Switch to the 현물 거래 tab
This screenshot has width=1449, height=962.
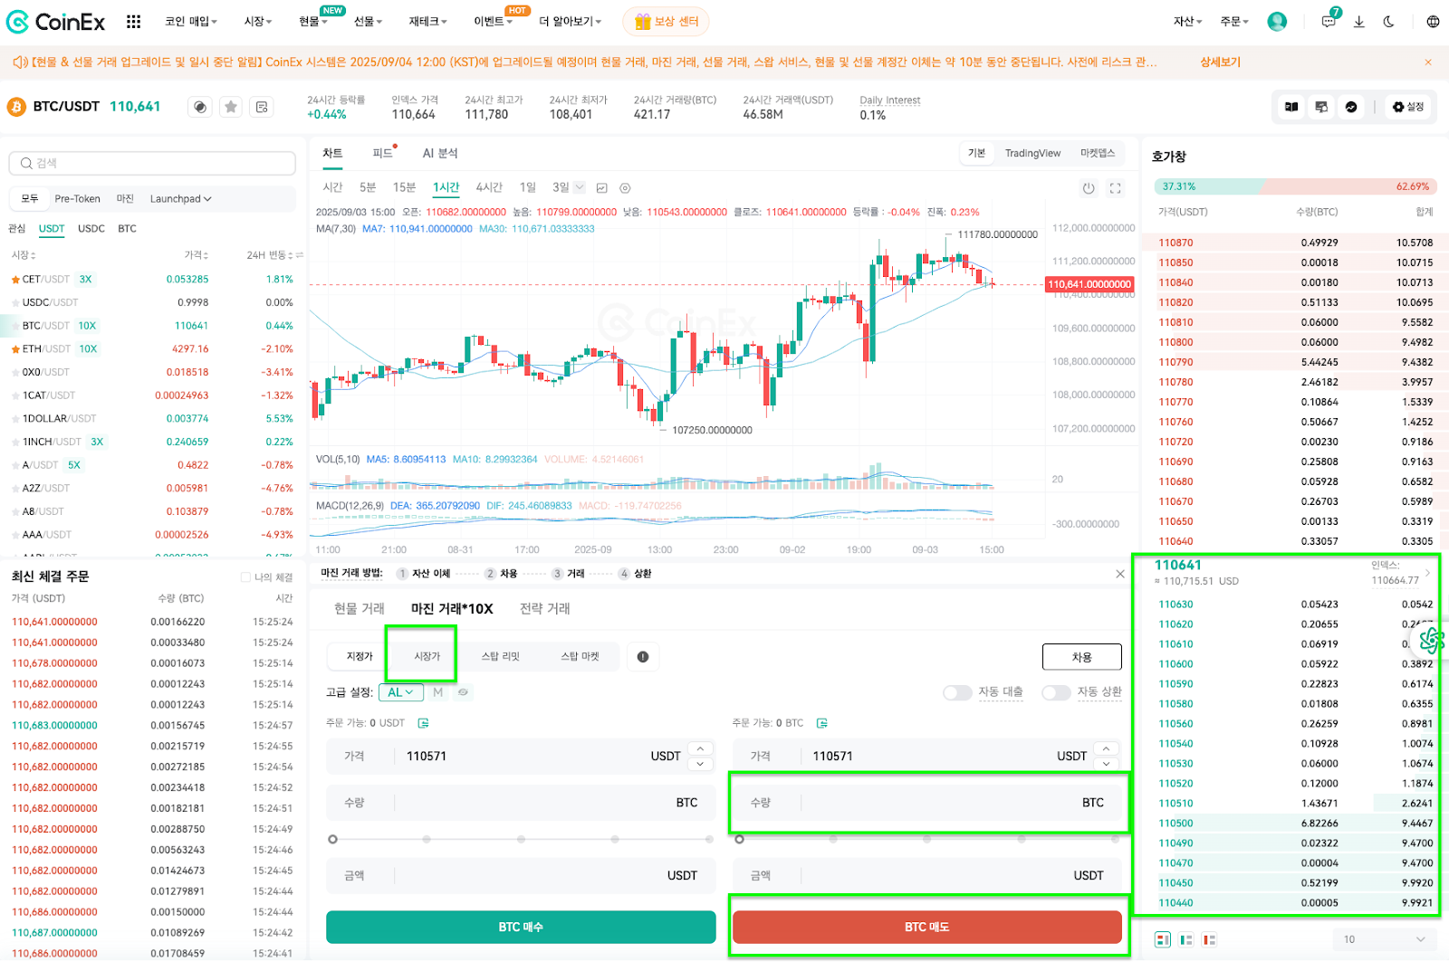pos(360,608)
